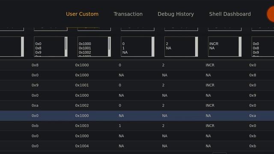This screenshot has width=274, height=154.
Task: Click the 0xa cell in the 0x1002 row
Action: [35, 106]
